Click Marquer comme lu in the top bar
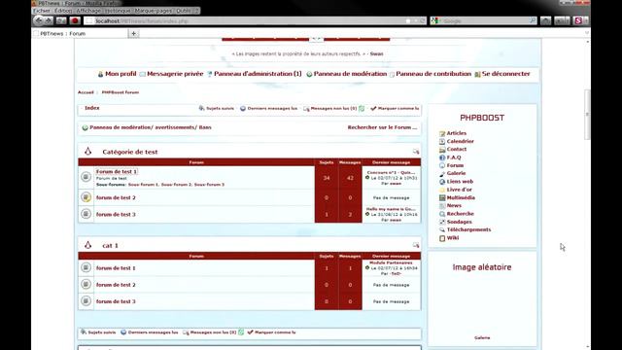The height and width of the screenshot is (350, 622). tap(398, 108)
